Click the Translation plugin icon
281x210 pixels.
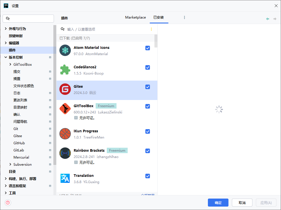(65, 178)
